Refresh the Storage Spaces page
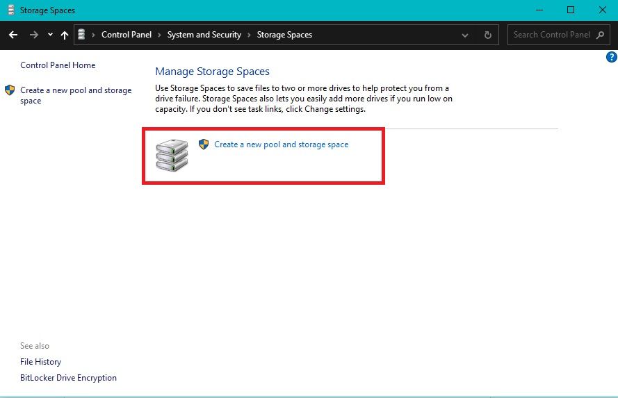This screenshot has width=618, height=398. tap(488, 35)
